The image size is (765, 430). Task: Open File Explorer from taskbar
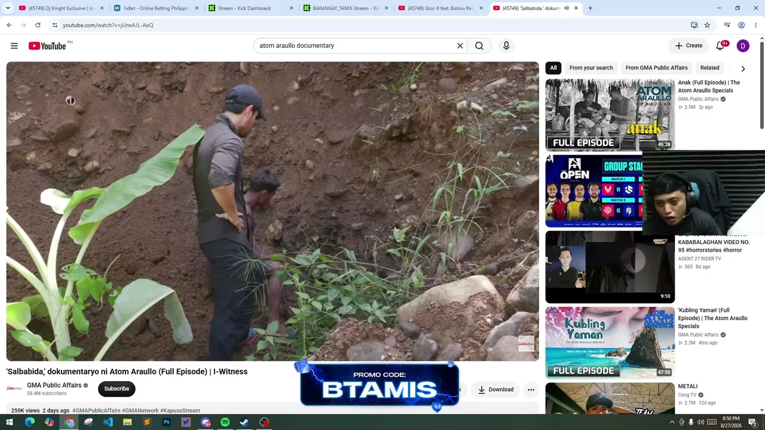127,422
